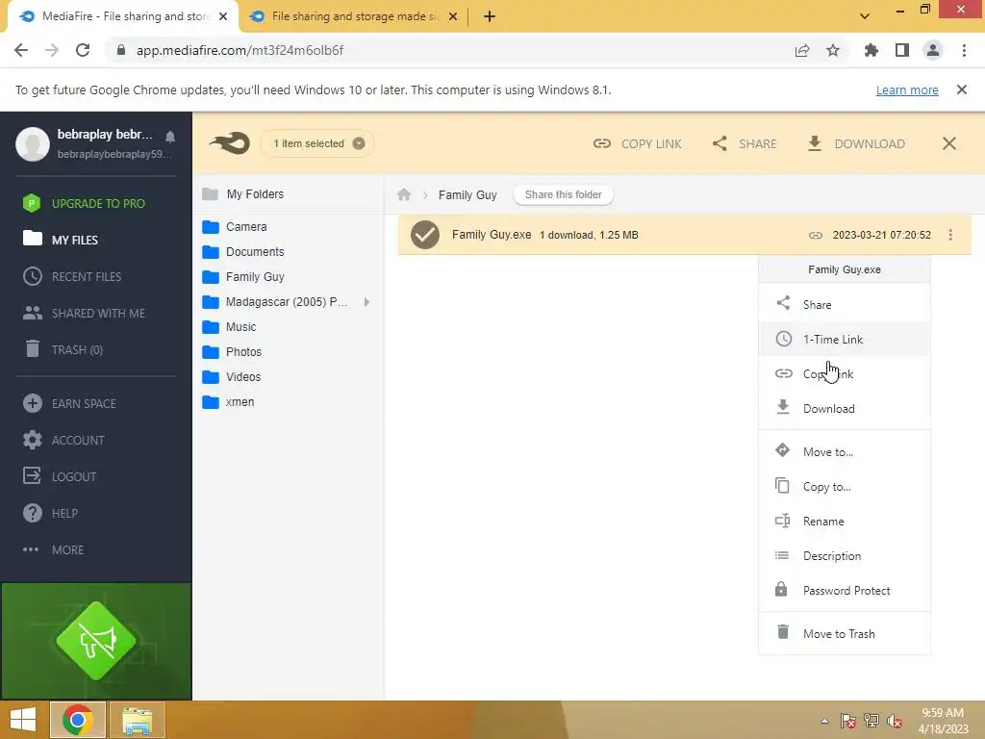Choose Copy to... in context menu
Image resolution: width=985 pixels, height=739 pixels.
pyautogui.click(x=845, y=486)
